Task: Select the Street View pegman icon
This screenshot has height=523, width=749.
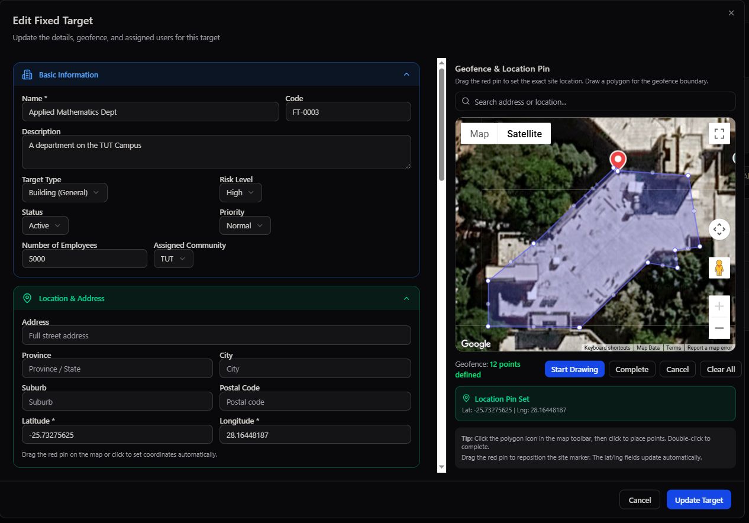Action: tap(719, 267)
